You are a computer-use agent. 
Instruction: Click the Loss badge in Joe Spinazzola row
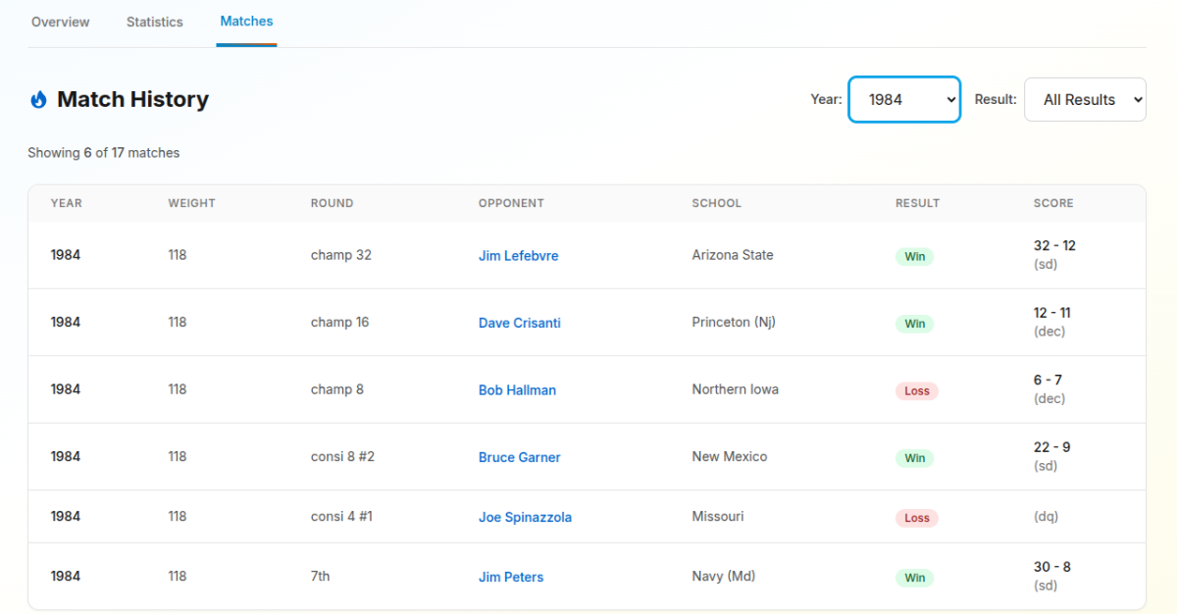(x=917, y=518)
